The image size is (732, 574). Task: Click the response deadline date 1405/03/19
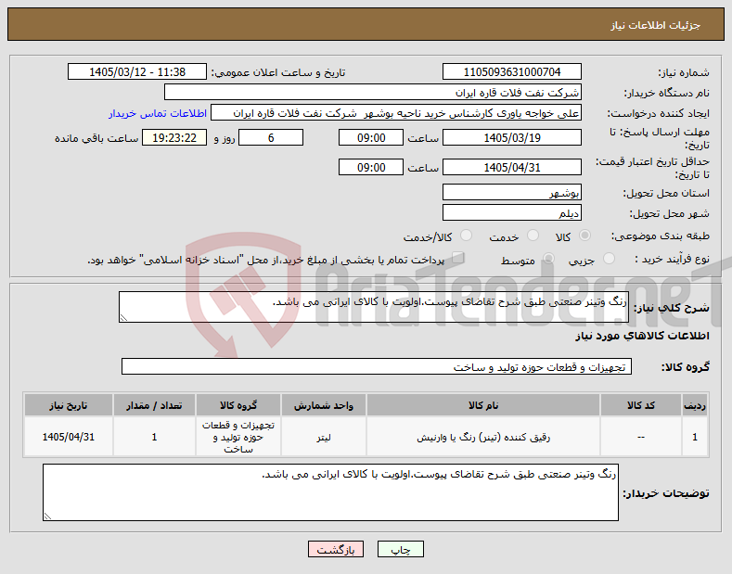[511, 137]
